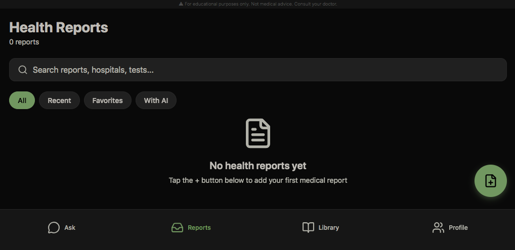Click the empty-state document icon
Viewport: 515px width, 250px height.
click(258, 133)
